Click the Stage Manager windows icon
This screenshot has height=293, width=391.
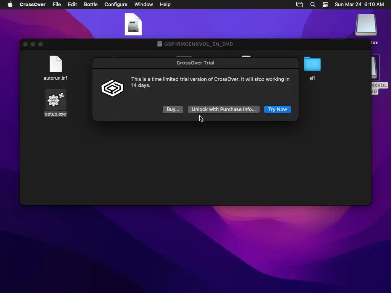click(x=299, y=5)
